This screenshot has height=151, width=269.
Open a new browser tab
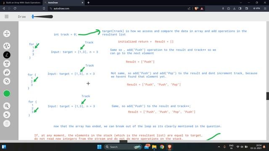(x=88, y=3)
